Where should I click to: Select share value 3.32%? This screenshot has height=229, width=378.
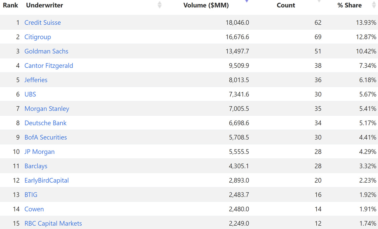coord(367,166)
